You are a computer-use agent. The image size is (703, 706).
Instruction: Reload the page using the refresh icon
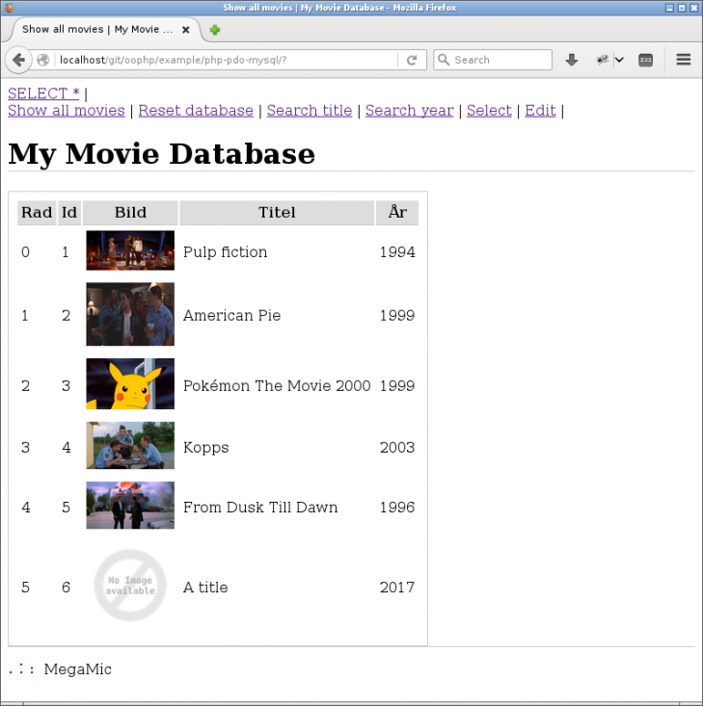pyautogui.click(x=412, y=60)
